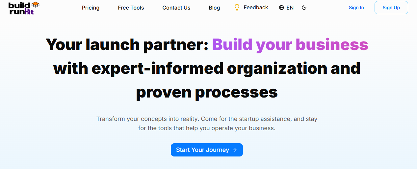Image resolution: width=417 pixels, height=169 pixels.
Task: Open the EN language selector
Action: (x=290, y=8)
